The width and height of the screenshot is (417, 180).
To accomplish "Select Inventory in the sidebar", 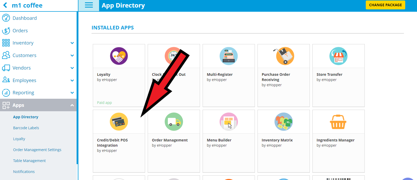I will click(23, 43).
